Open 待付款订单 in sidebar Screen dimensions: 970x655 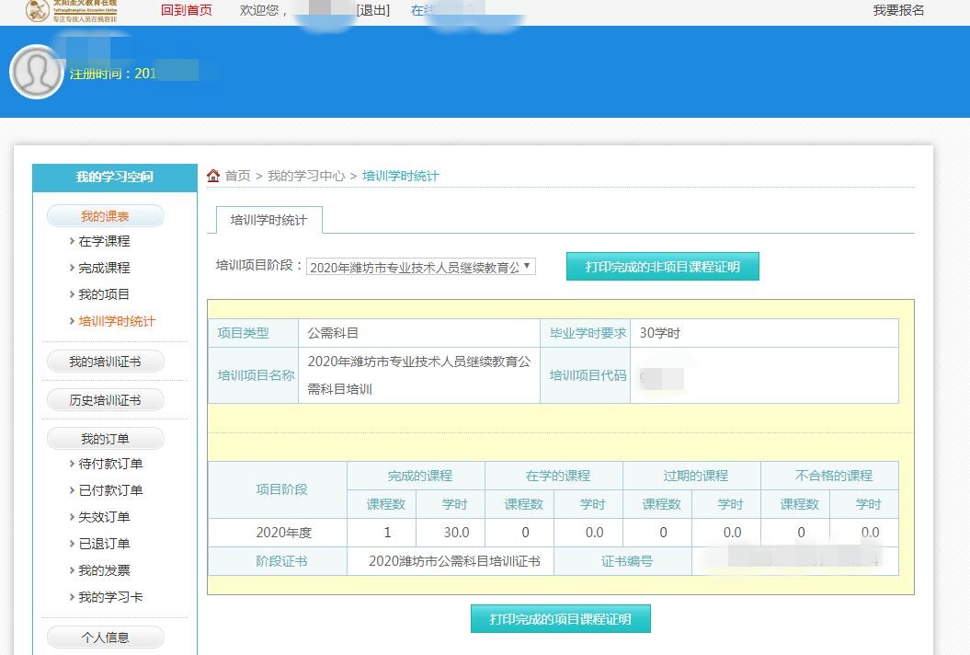click(110, 464)
